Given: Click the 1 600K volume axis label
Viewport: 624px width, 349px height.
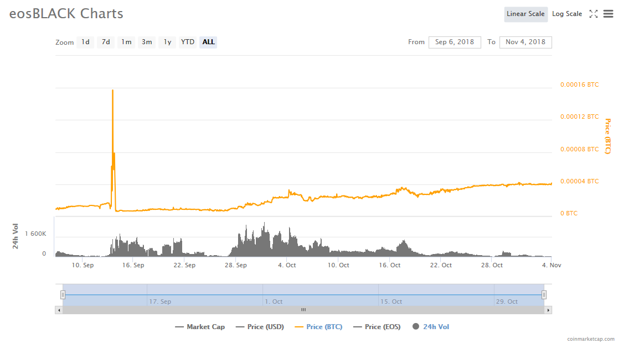Looking at the screenshot, I should point(35,234).
